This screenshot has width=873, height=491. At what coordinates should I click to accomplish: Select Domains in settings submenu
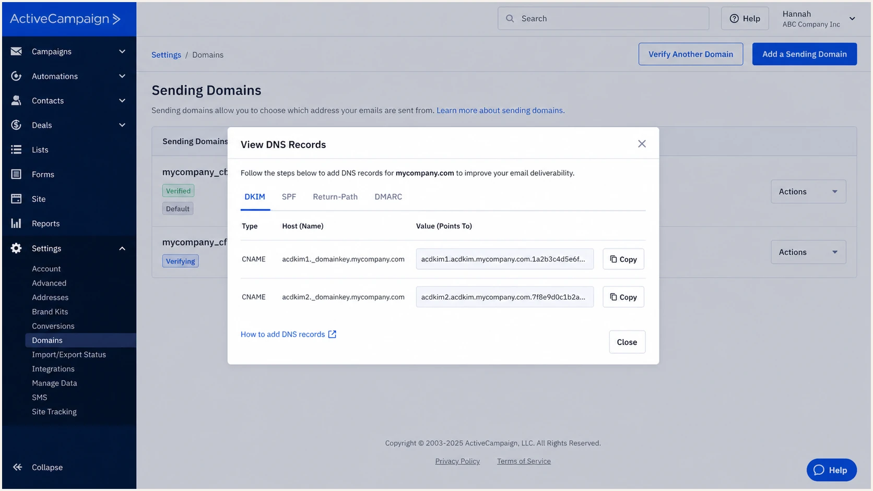(80, 340)
